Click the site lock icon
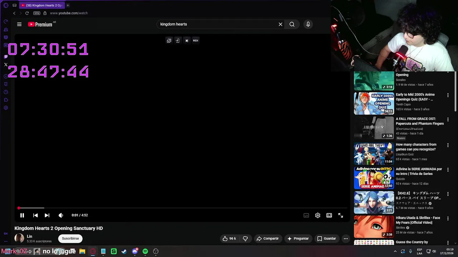The width and height of the screenshot is (458, 257). [x=45, y=13]
